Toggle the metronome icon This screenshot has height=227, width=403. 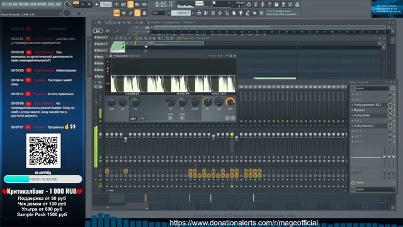(116, 4)
